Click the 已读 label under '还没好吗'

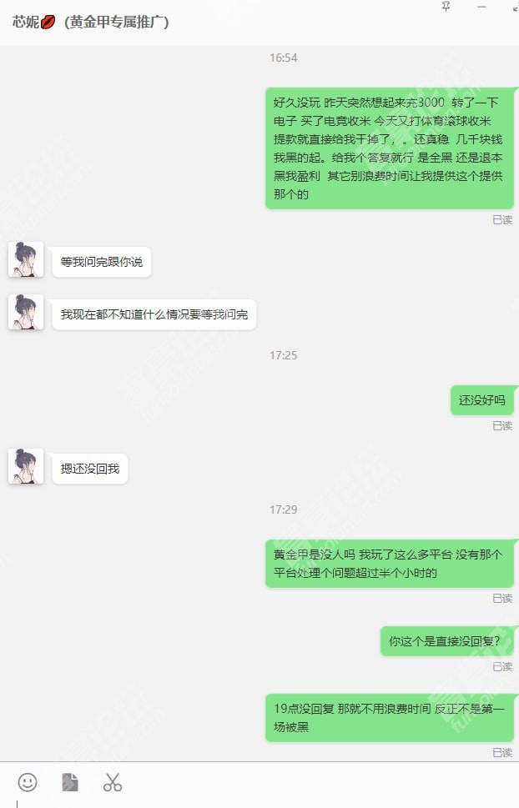coord(502,425)
